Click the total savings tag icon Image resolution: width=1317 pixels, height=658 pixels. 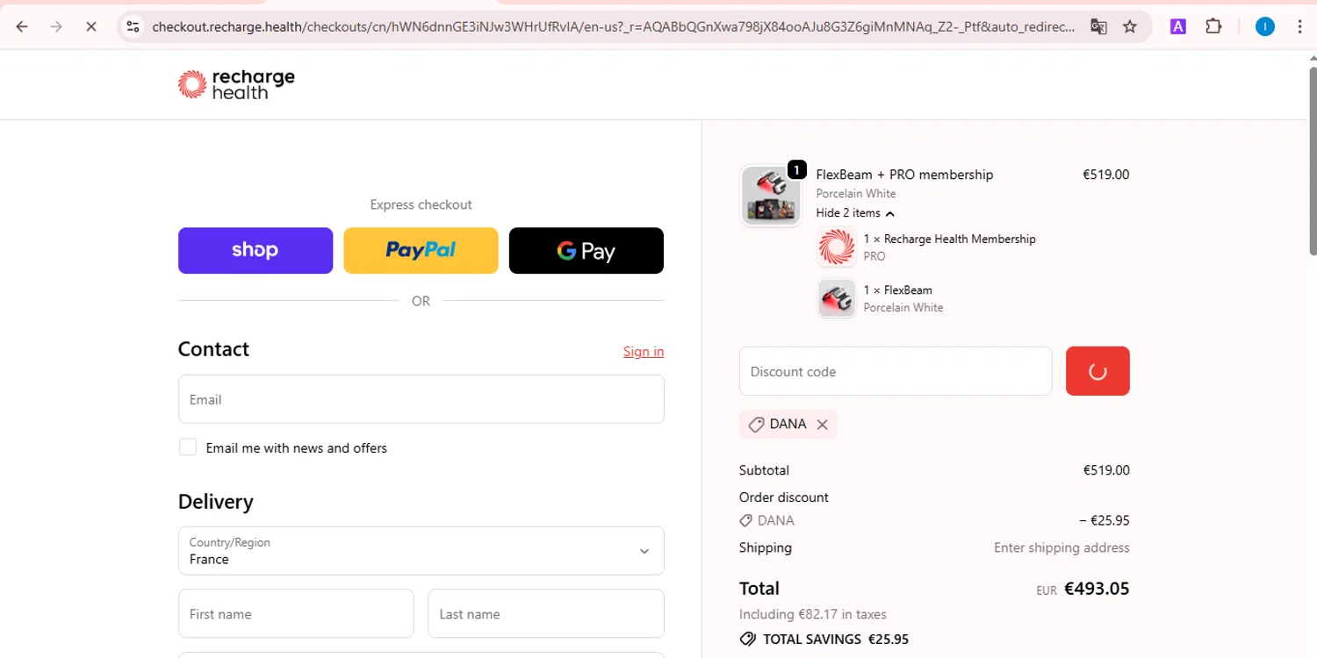[748, 640]
